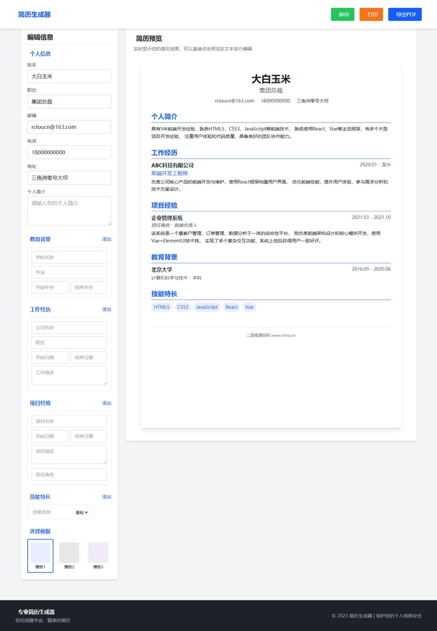
Task: Export resume with 导出PDF button
Action: point(405,15)
